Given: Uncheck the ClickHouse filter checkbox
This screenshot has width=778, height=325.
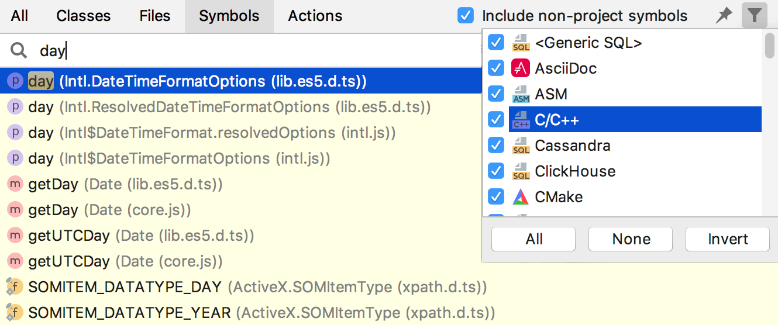Looking at the screenshot, I should [x=496, y=171].
